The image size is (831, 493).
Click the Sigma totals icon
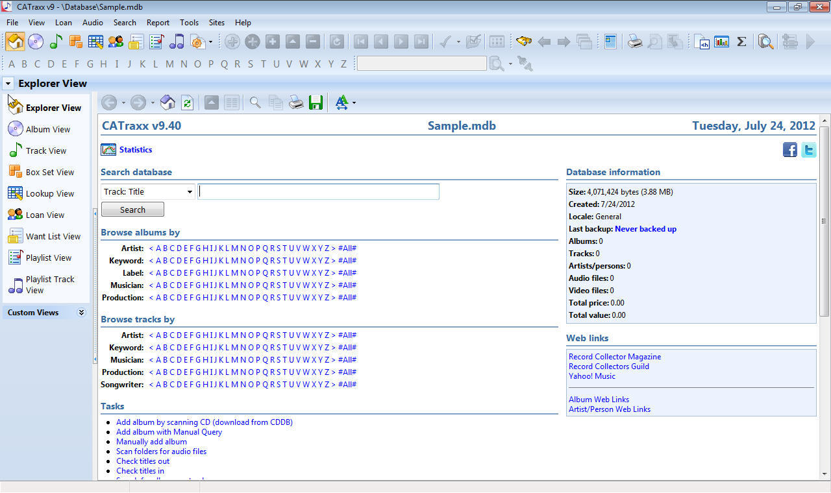[741, 42]
